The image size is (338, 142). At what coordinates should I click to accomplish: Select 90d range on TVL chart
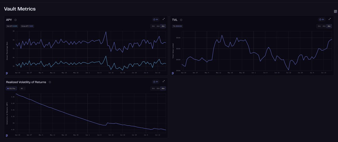pyautogui.click(x=329, y=26)
